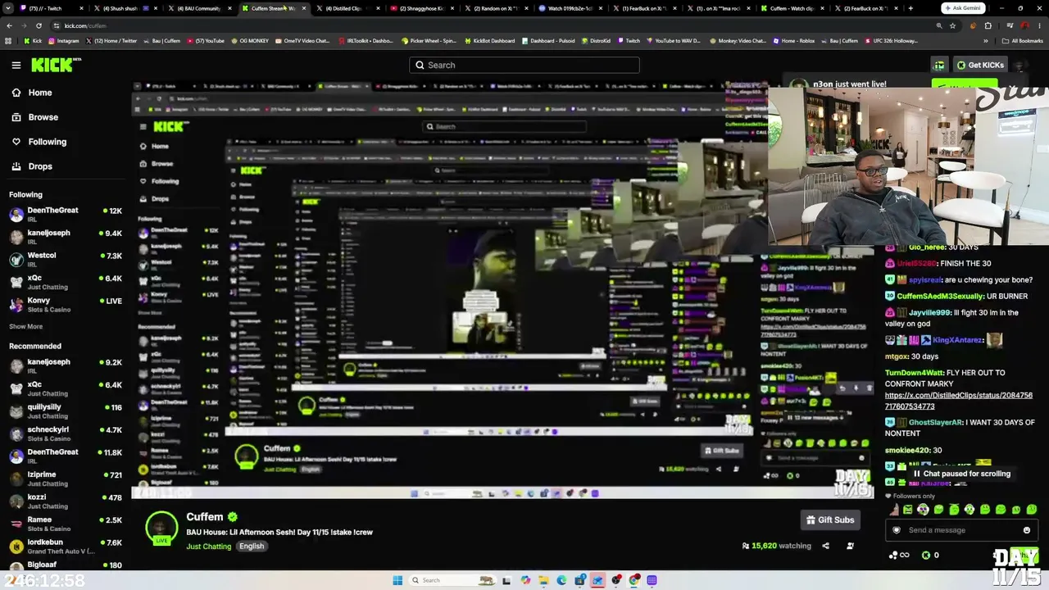Open the bookmarks bar apps grid

pyautogui.click(x=8, y=40)
